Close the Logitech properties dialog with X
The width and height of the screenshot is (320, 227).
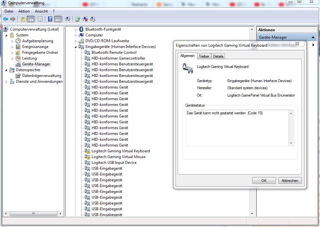(297, 44)
